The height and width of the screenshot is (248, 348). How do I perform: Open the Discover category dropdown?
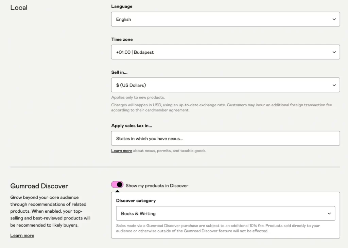click(225, 213)
